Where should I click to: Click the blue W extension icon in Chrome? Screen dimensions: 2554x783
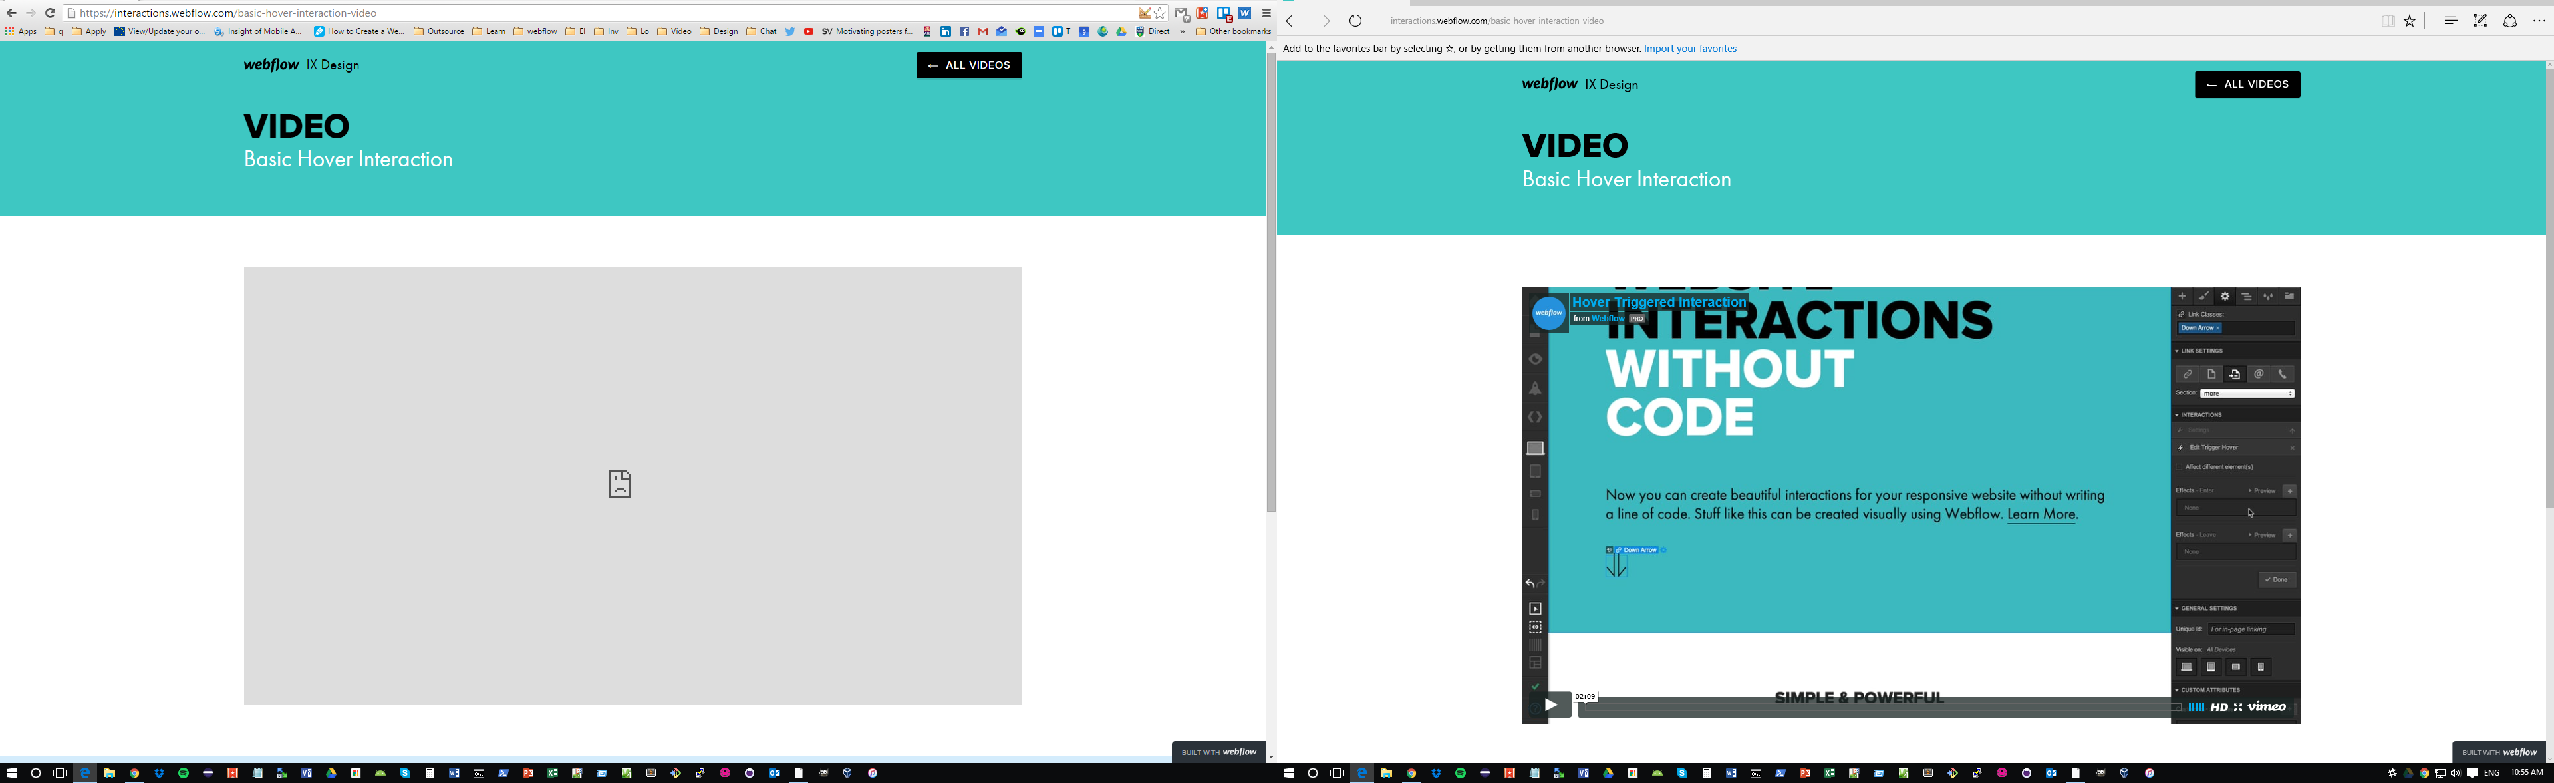click(x=1245, y=13)
